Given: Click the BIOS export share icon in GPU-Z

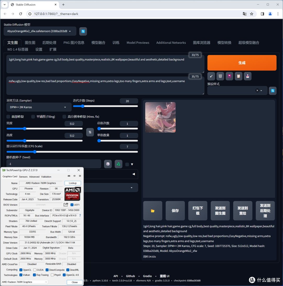Looking at the screenshot, I should (x=66, y=205).
